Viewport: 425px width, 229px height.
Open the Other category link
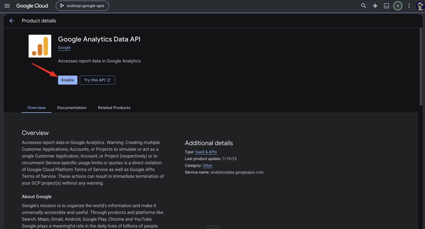click(x=207, y=165)
